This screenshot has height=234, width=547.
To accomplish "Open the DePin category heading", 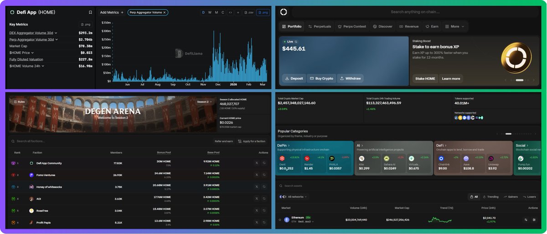I will coord(284,145).
